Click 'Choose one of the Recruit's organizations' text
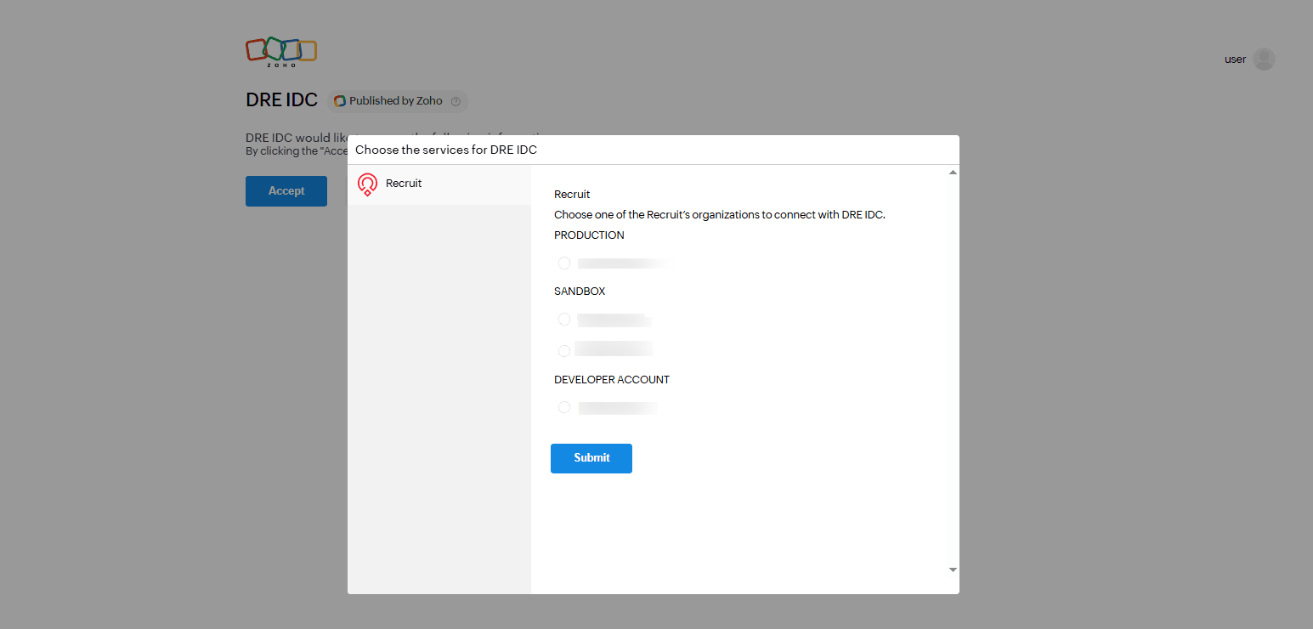This screenshot has width=1313, height=629. tap(720, 215)
